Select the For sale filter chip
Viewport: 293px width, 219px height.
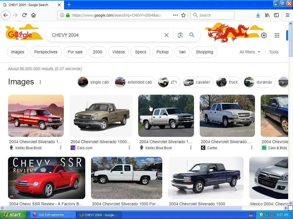(x=75, y=52)
